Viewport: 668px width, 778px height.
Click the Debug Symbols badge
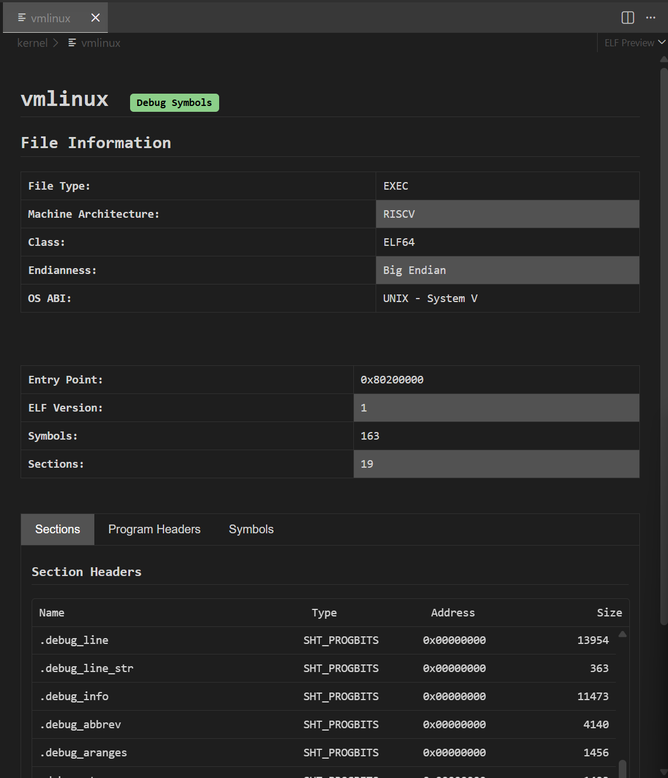175,102
